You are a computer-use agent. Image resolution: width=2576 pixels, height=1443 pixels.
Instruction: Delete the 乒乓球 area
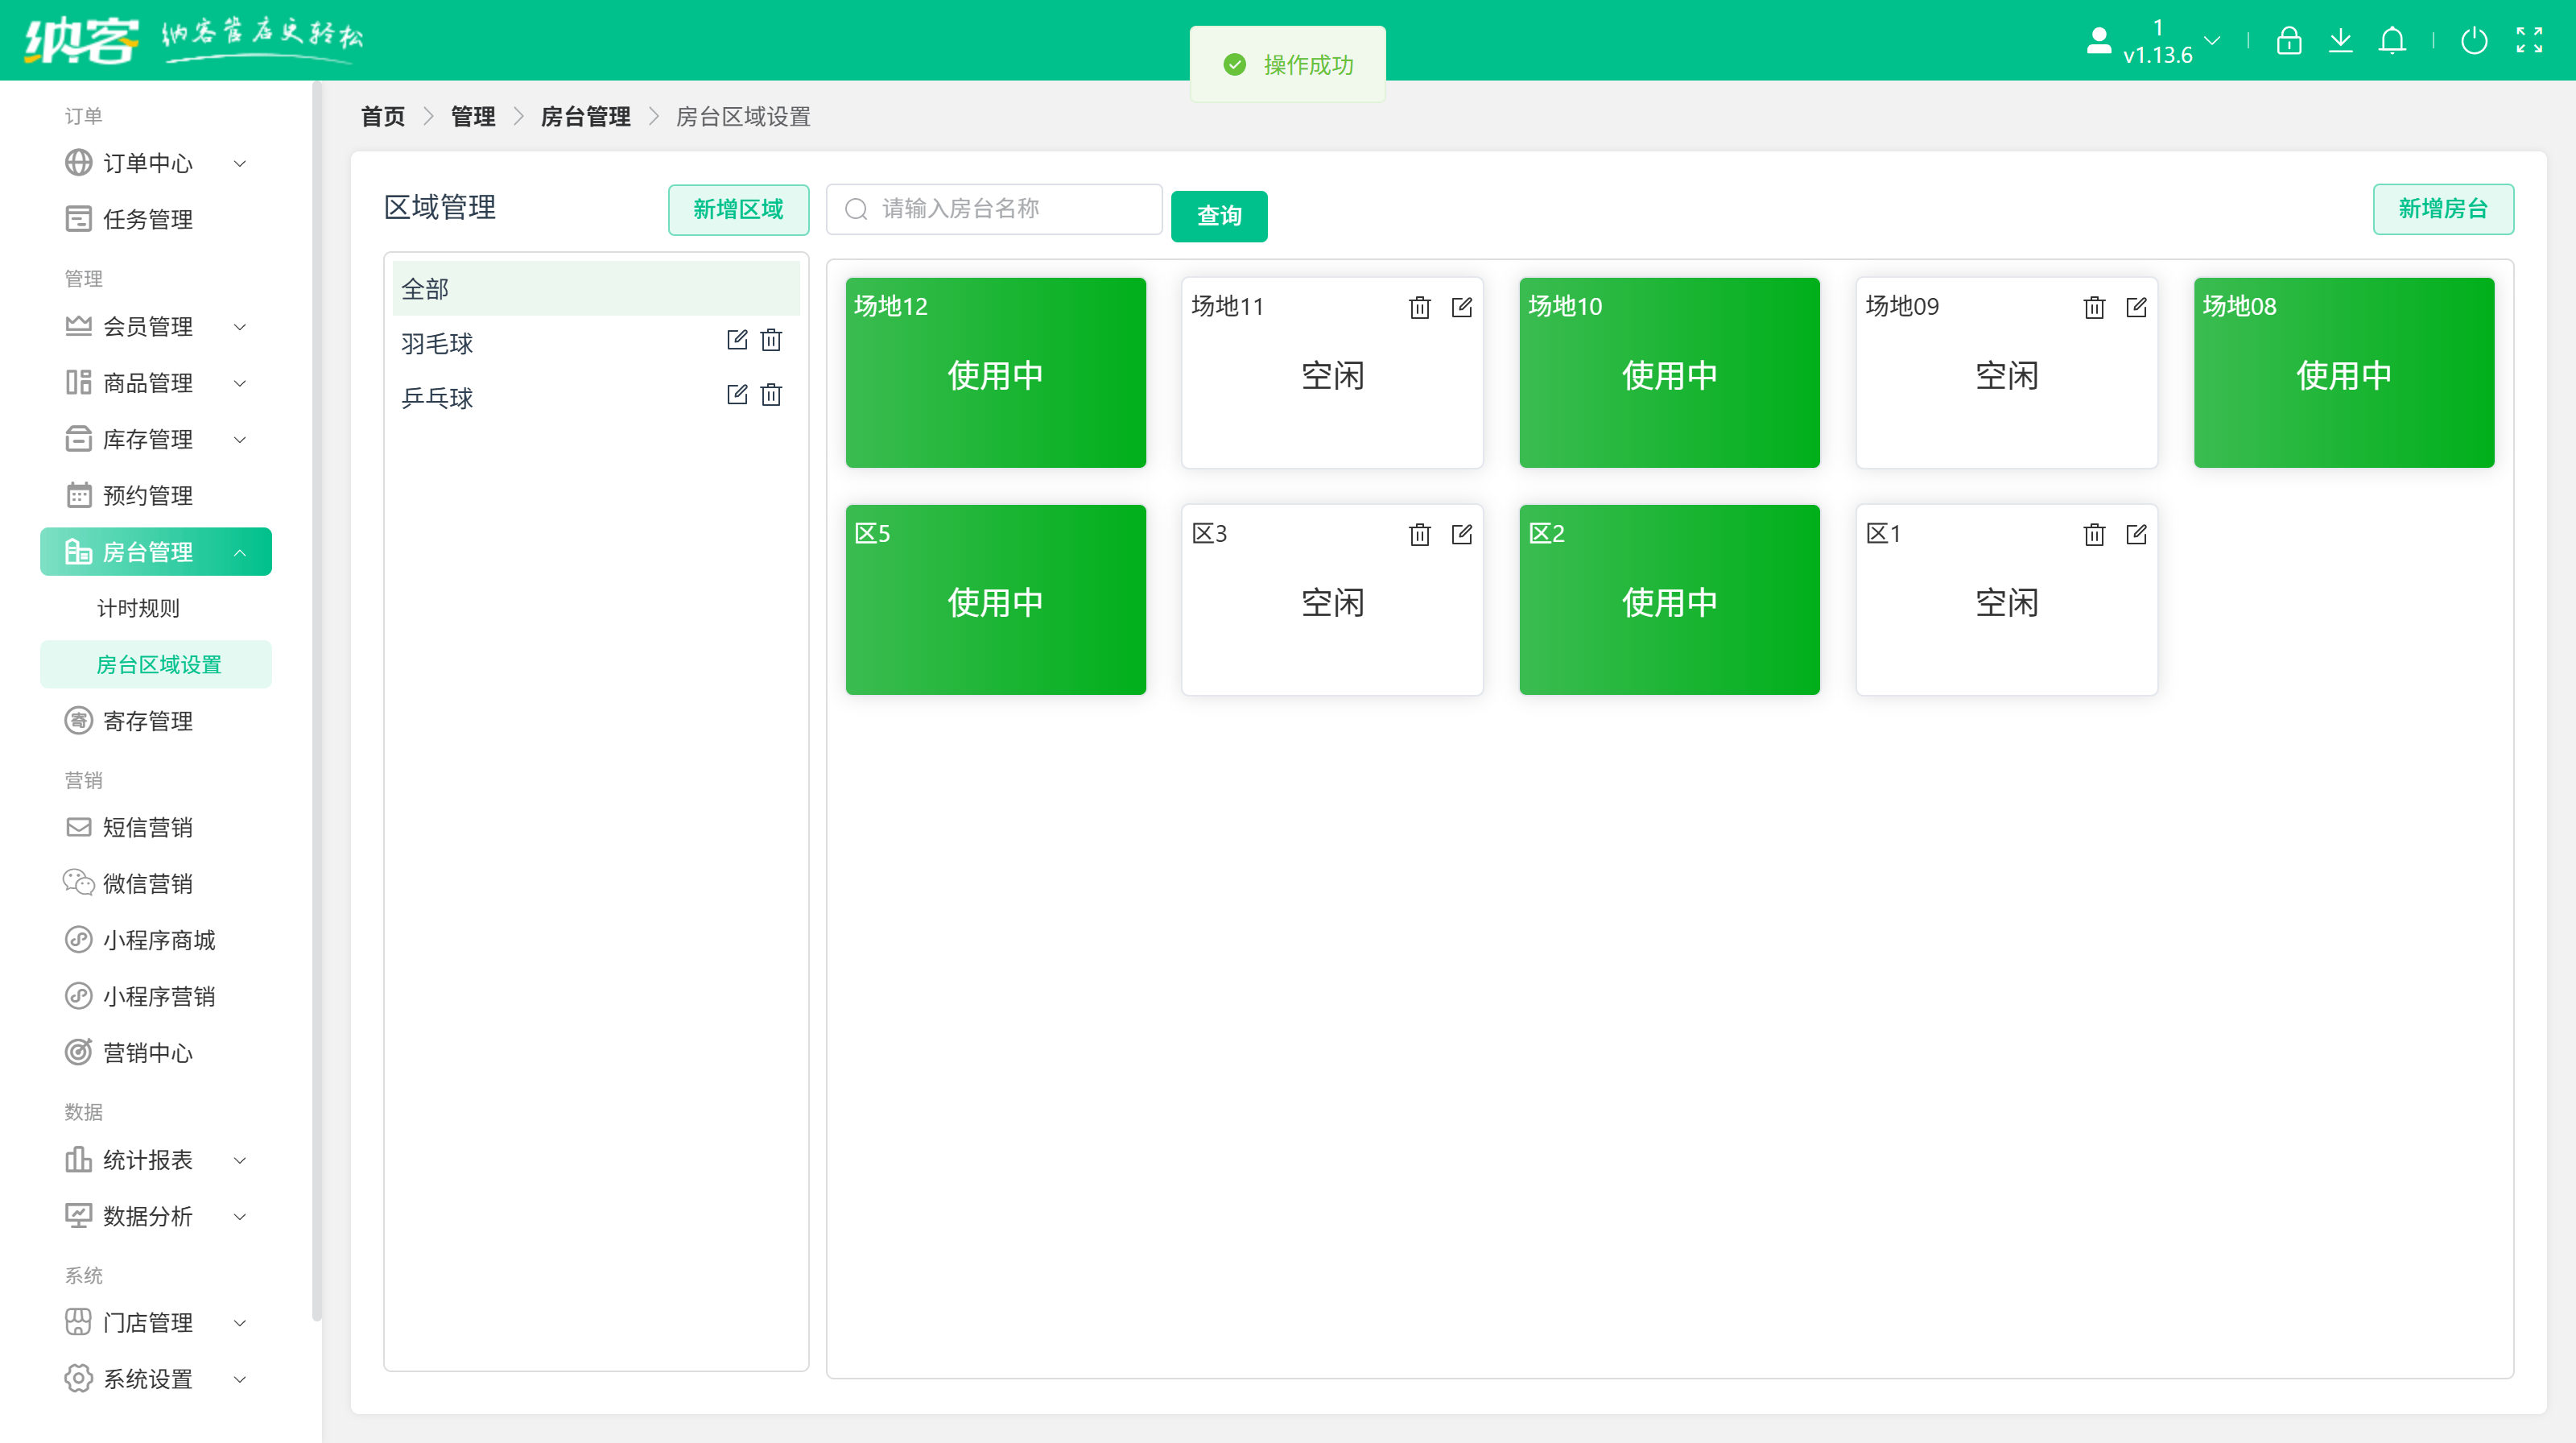pos(770,394)
